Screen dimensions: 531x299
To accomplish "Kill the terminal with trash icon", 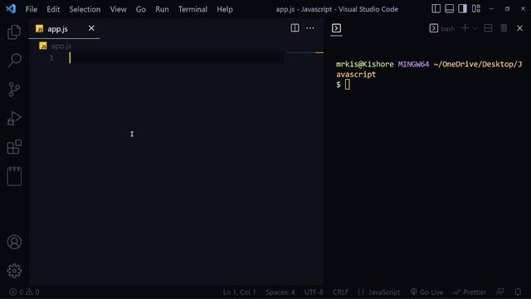I will tap(504, 28).
